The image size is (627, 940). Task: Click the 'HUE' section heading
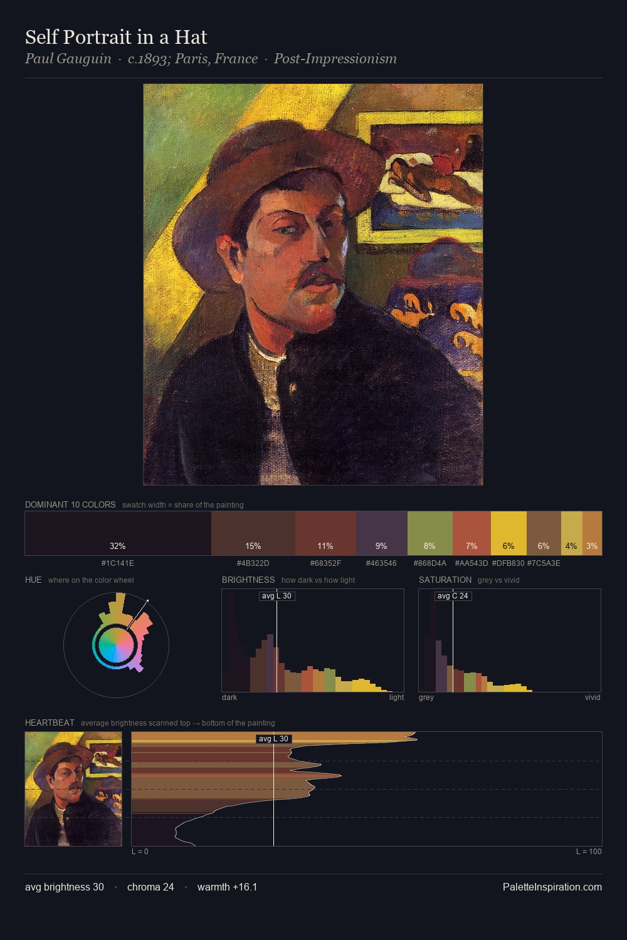coord(33,580)
